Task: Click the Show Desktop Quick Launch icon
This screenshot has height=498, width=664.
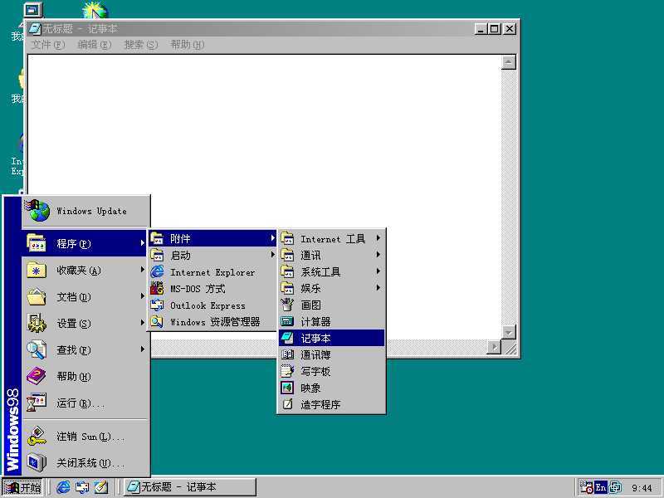Action: [100, 487]
